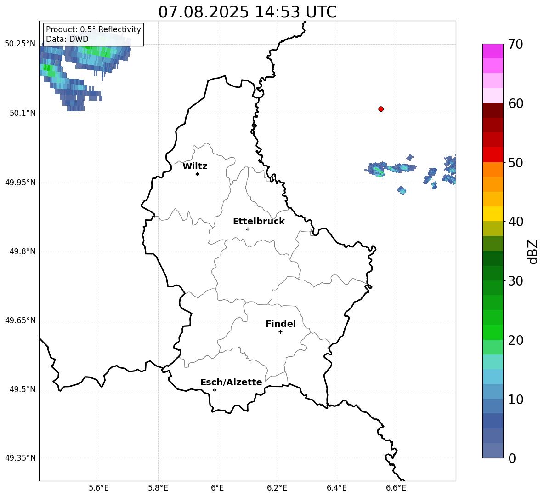Click the 70 value on the colorbar
The width and height of the screenshot is (544, 497).
pyautogui.click(x=516, y=45)
